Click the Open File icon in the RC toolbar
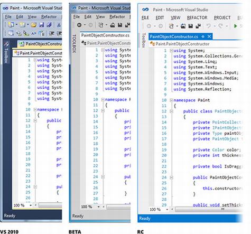This screenshot has width=251, height=234. pos(183,26)
